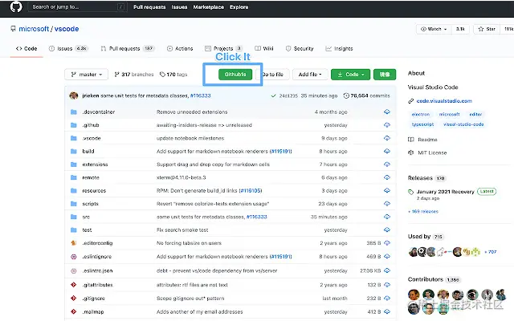This screenshot has width=514, height=321.
Task: Click the download icon for .mailmap
Action: [x=387, y=312]
